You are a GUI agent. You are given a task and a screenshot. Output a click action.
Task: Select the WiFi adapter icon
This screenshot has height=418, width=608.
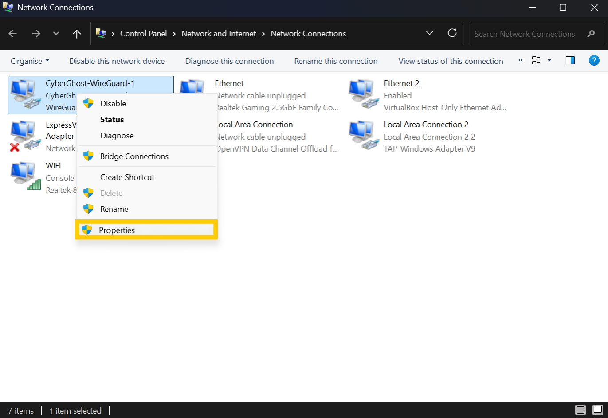[x=25, y=176]
